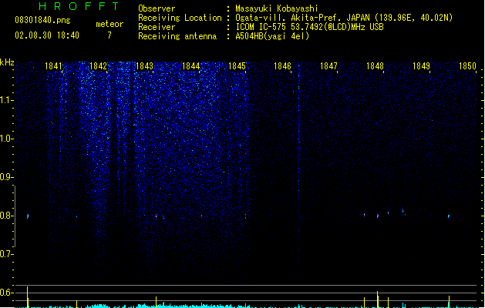Image resolution: width=485 pixels, height=308 pixels.
Task: Click the observer name Masayuki Kobayashi
Action: pyautogui.click(x=277, y=8)
